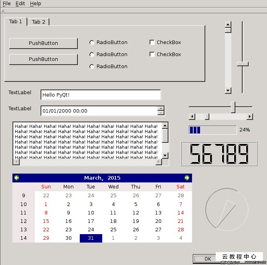The height and width of the screenshot is (265, 267).
Task: Go to previous month in calendar
Action: click(x=16, y=178)
